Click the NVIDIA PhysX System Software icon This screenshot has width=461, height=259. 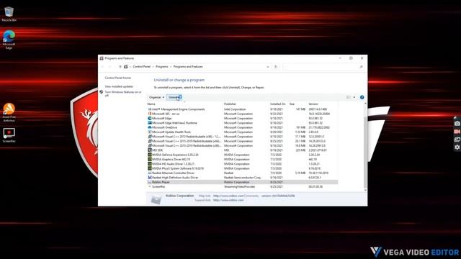(150, 168)
